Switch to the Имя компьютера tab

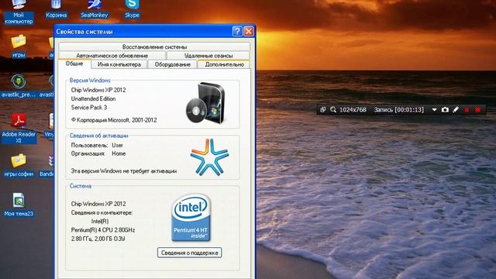119,64
